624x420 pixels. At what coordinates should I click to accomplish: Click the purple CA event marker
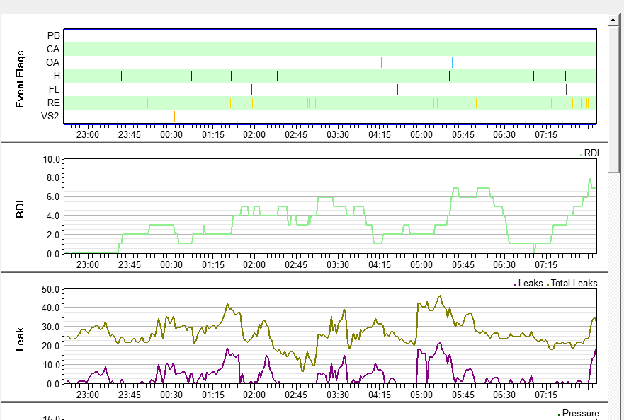[x=203, y=49]
